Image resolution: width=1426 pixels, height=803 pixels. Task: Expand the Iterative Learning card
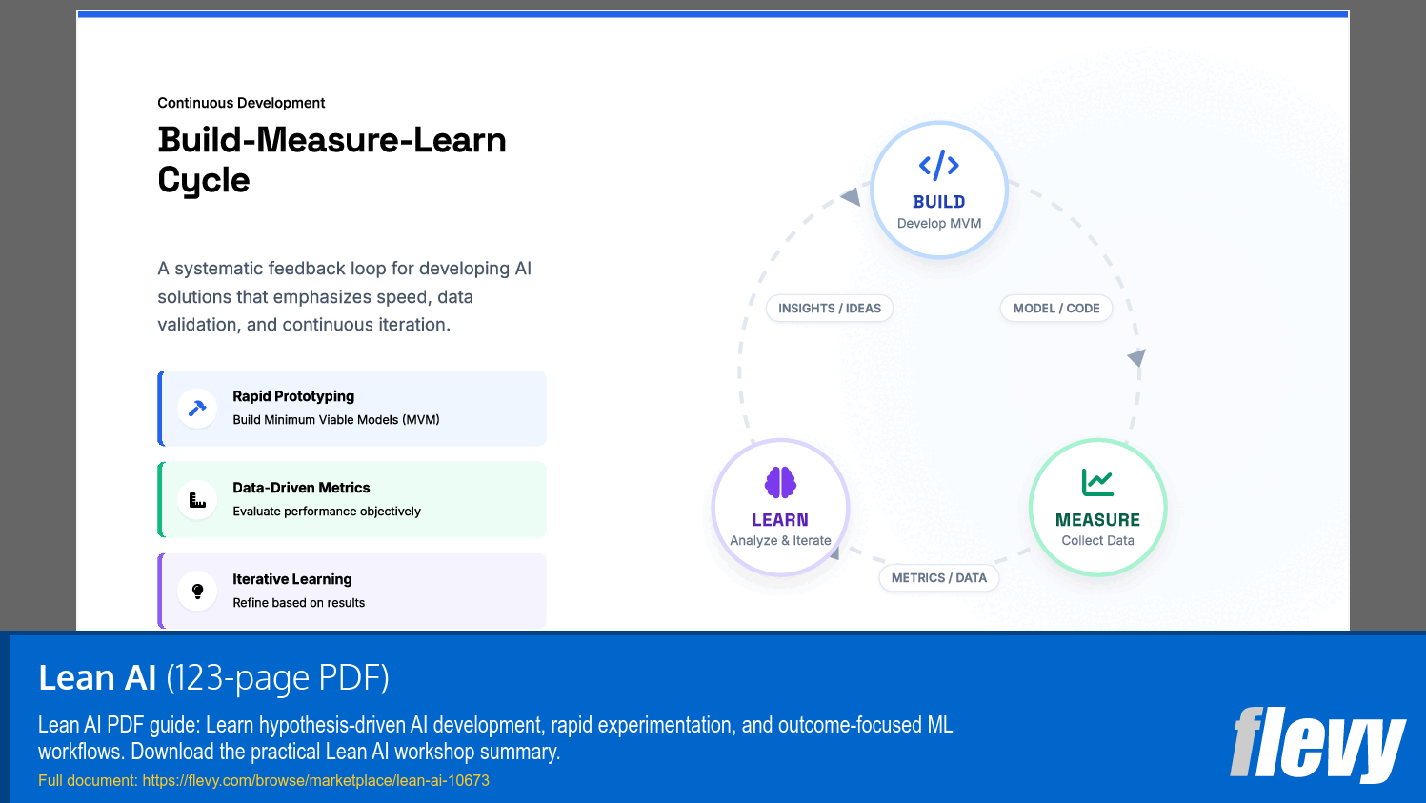pos(352,590)
